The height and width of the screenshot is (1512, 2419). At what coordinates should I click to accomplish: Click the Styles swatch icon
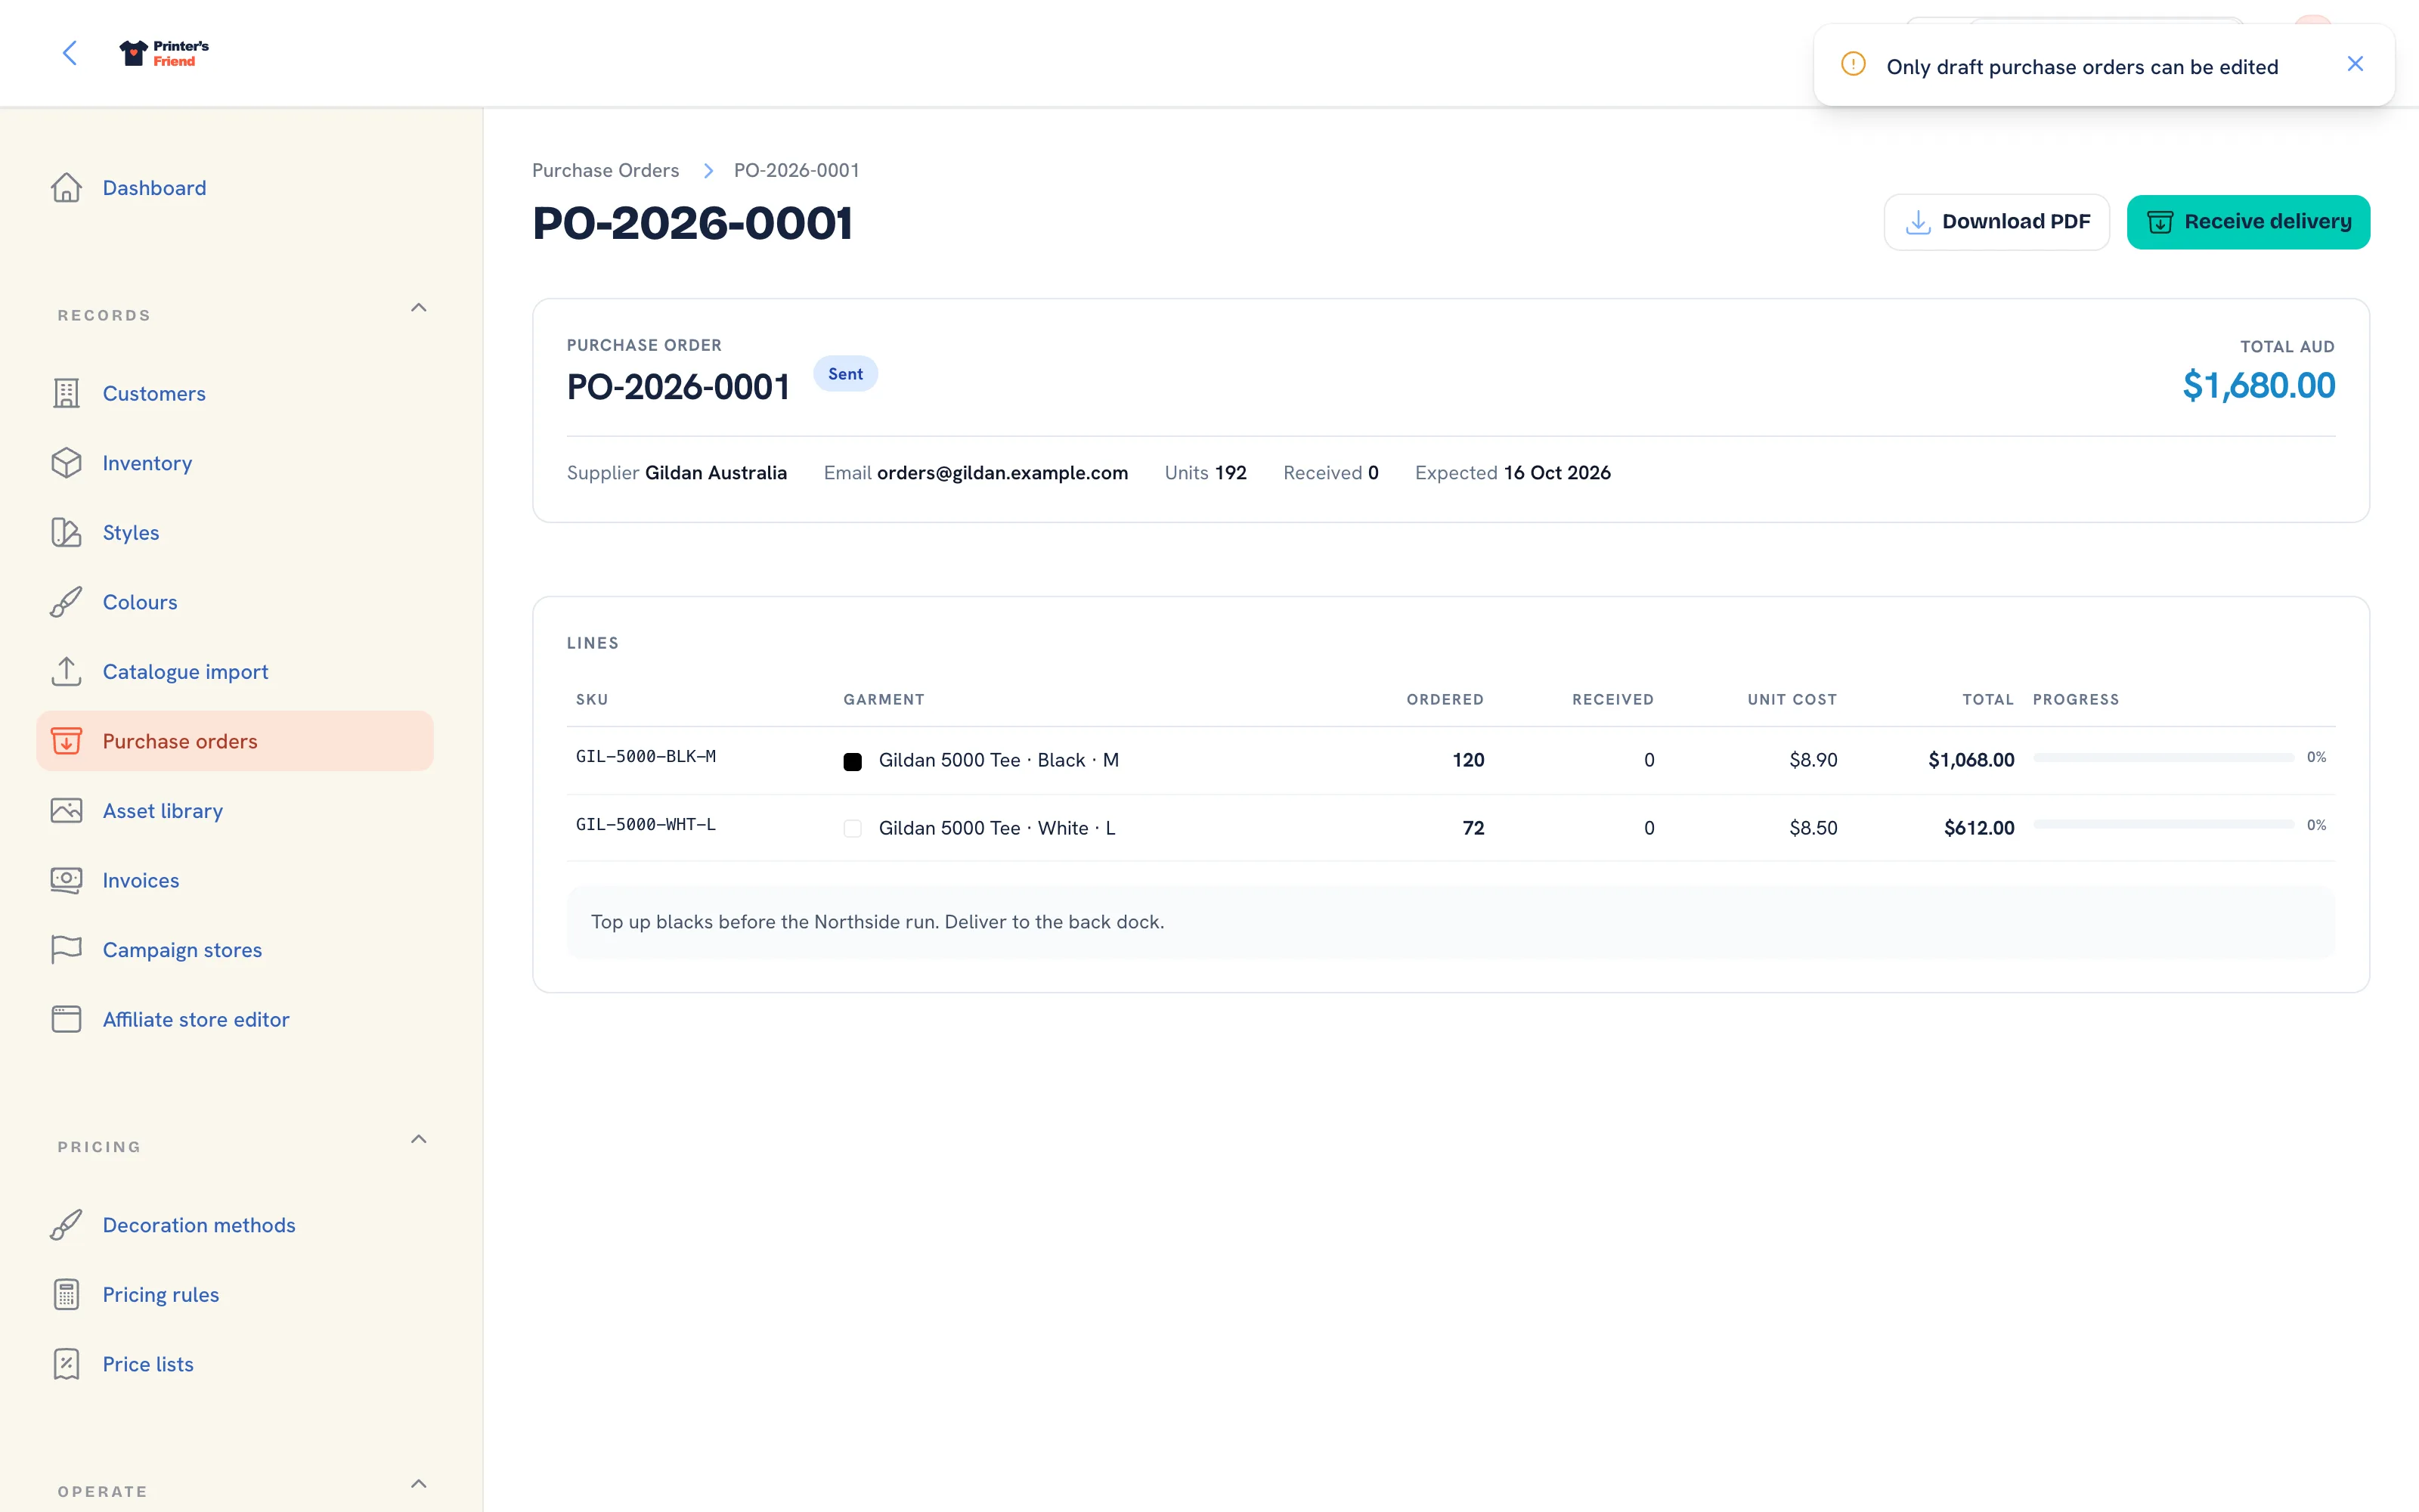[x=66, y=533]
